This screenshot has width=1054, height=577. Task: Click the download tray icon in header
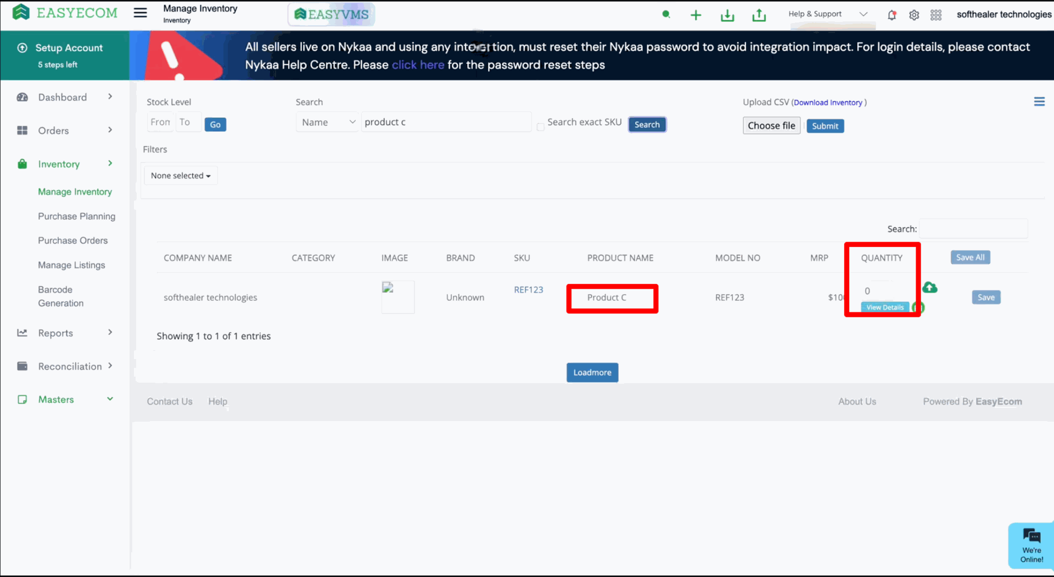point(727,15)
